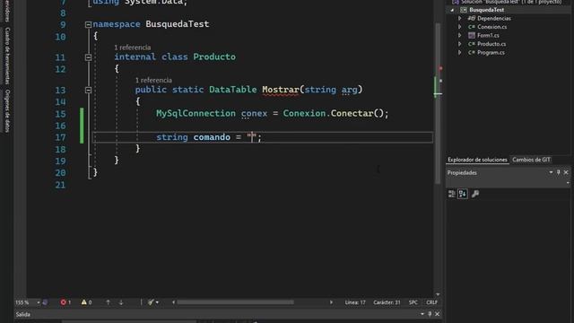Select Form1.cs in Solution Explorer
This screenshot has height=323, width=574.
488,35
